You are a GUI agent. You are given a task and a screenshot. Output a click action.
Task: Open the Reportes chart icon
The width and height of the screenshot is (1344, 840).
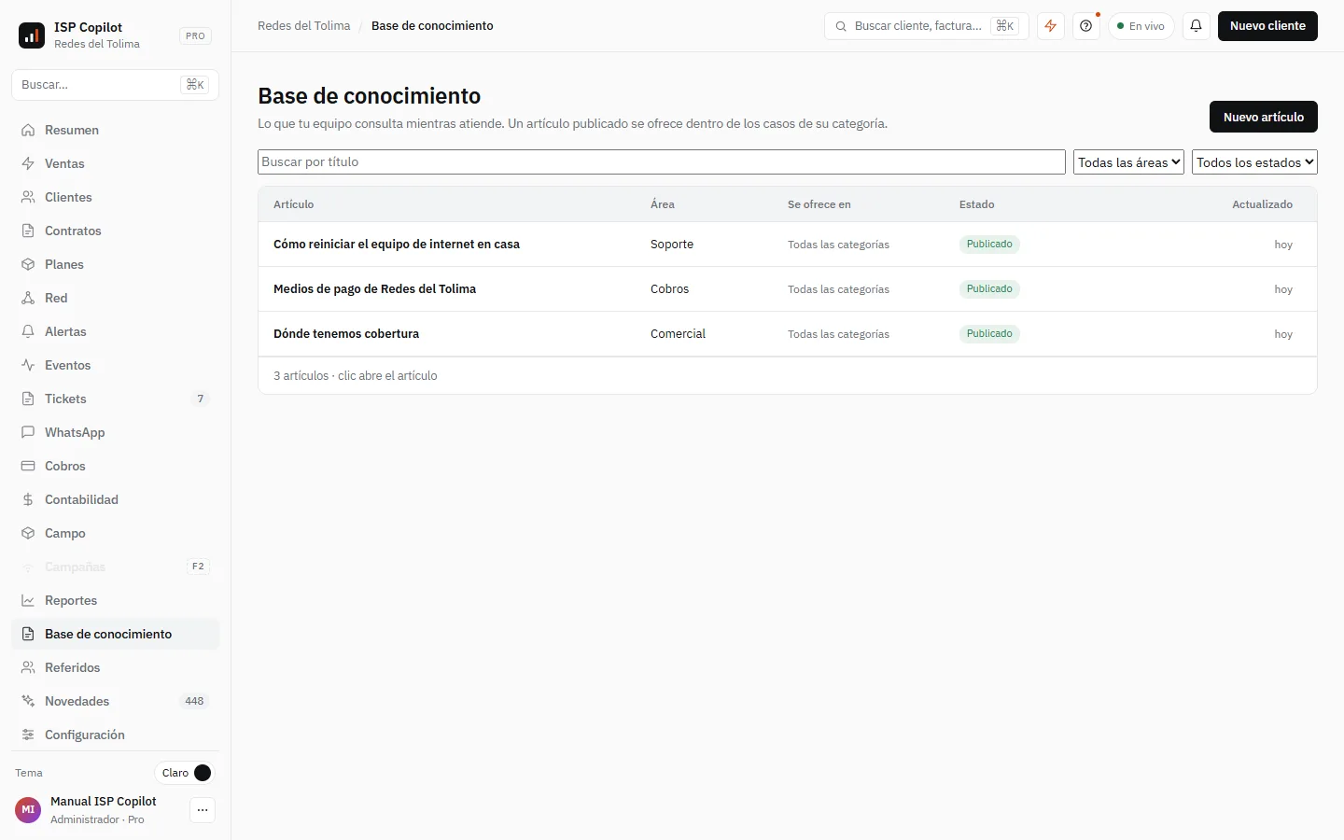(28, 600)
